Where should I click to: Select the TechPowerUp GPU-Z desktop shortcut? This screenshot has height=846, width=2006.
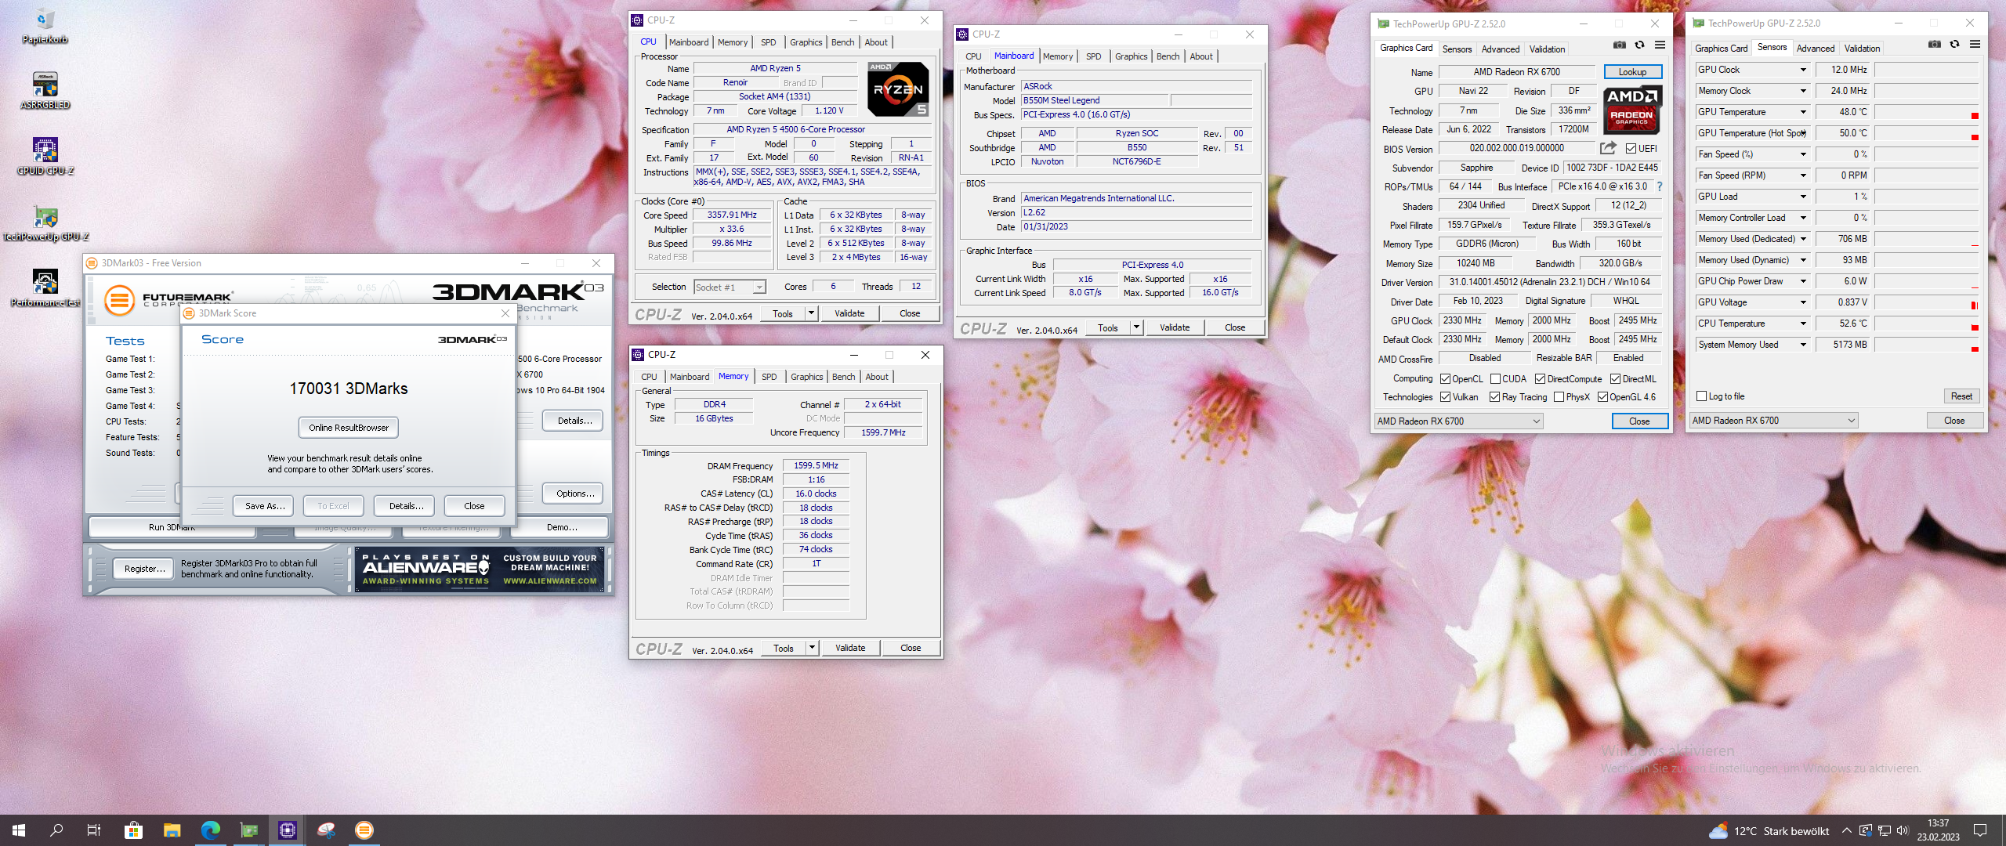click(x=45, y=223)
